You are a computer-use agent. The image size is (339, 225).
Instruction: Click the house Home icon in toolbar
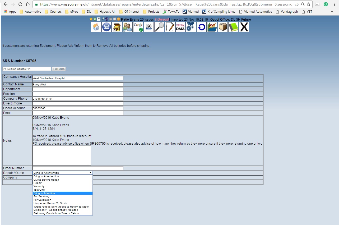pyautogui.click(x=96, y=27)
